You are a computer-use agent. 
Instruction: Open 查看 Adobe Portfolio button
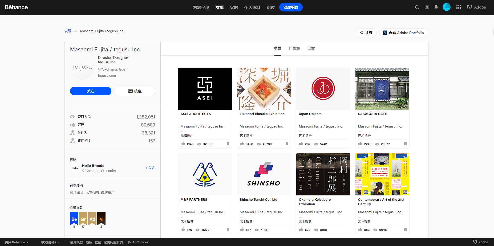click(x=404, y=33)
